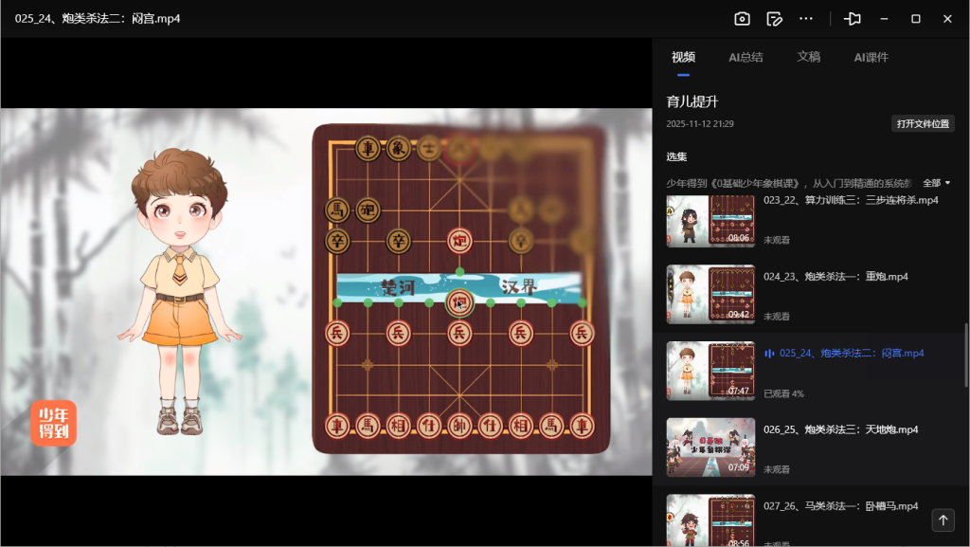This screenshot has width=970, height=547.
Task: Maximize the player window
Action: 916,19
